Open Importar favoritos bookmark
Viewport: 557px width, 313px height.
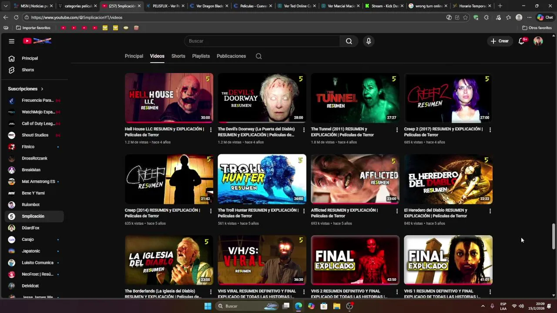33,28
